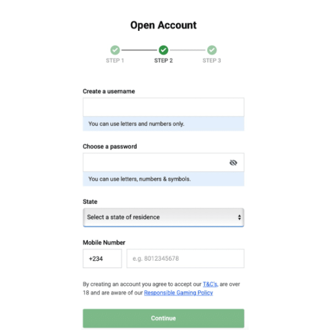Click the password symbols hint text
Image resolution: width=330 pixels, height=330 pixels.
tap(140, 179)
